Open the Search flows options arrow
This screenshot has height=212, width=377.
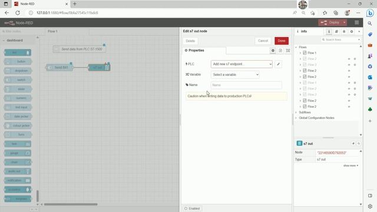click(359, 39)
